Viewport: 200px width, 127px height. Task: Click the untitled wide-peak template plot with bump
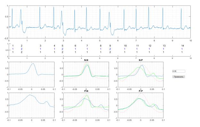pos(31,106)
